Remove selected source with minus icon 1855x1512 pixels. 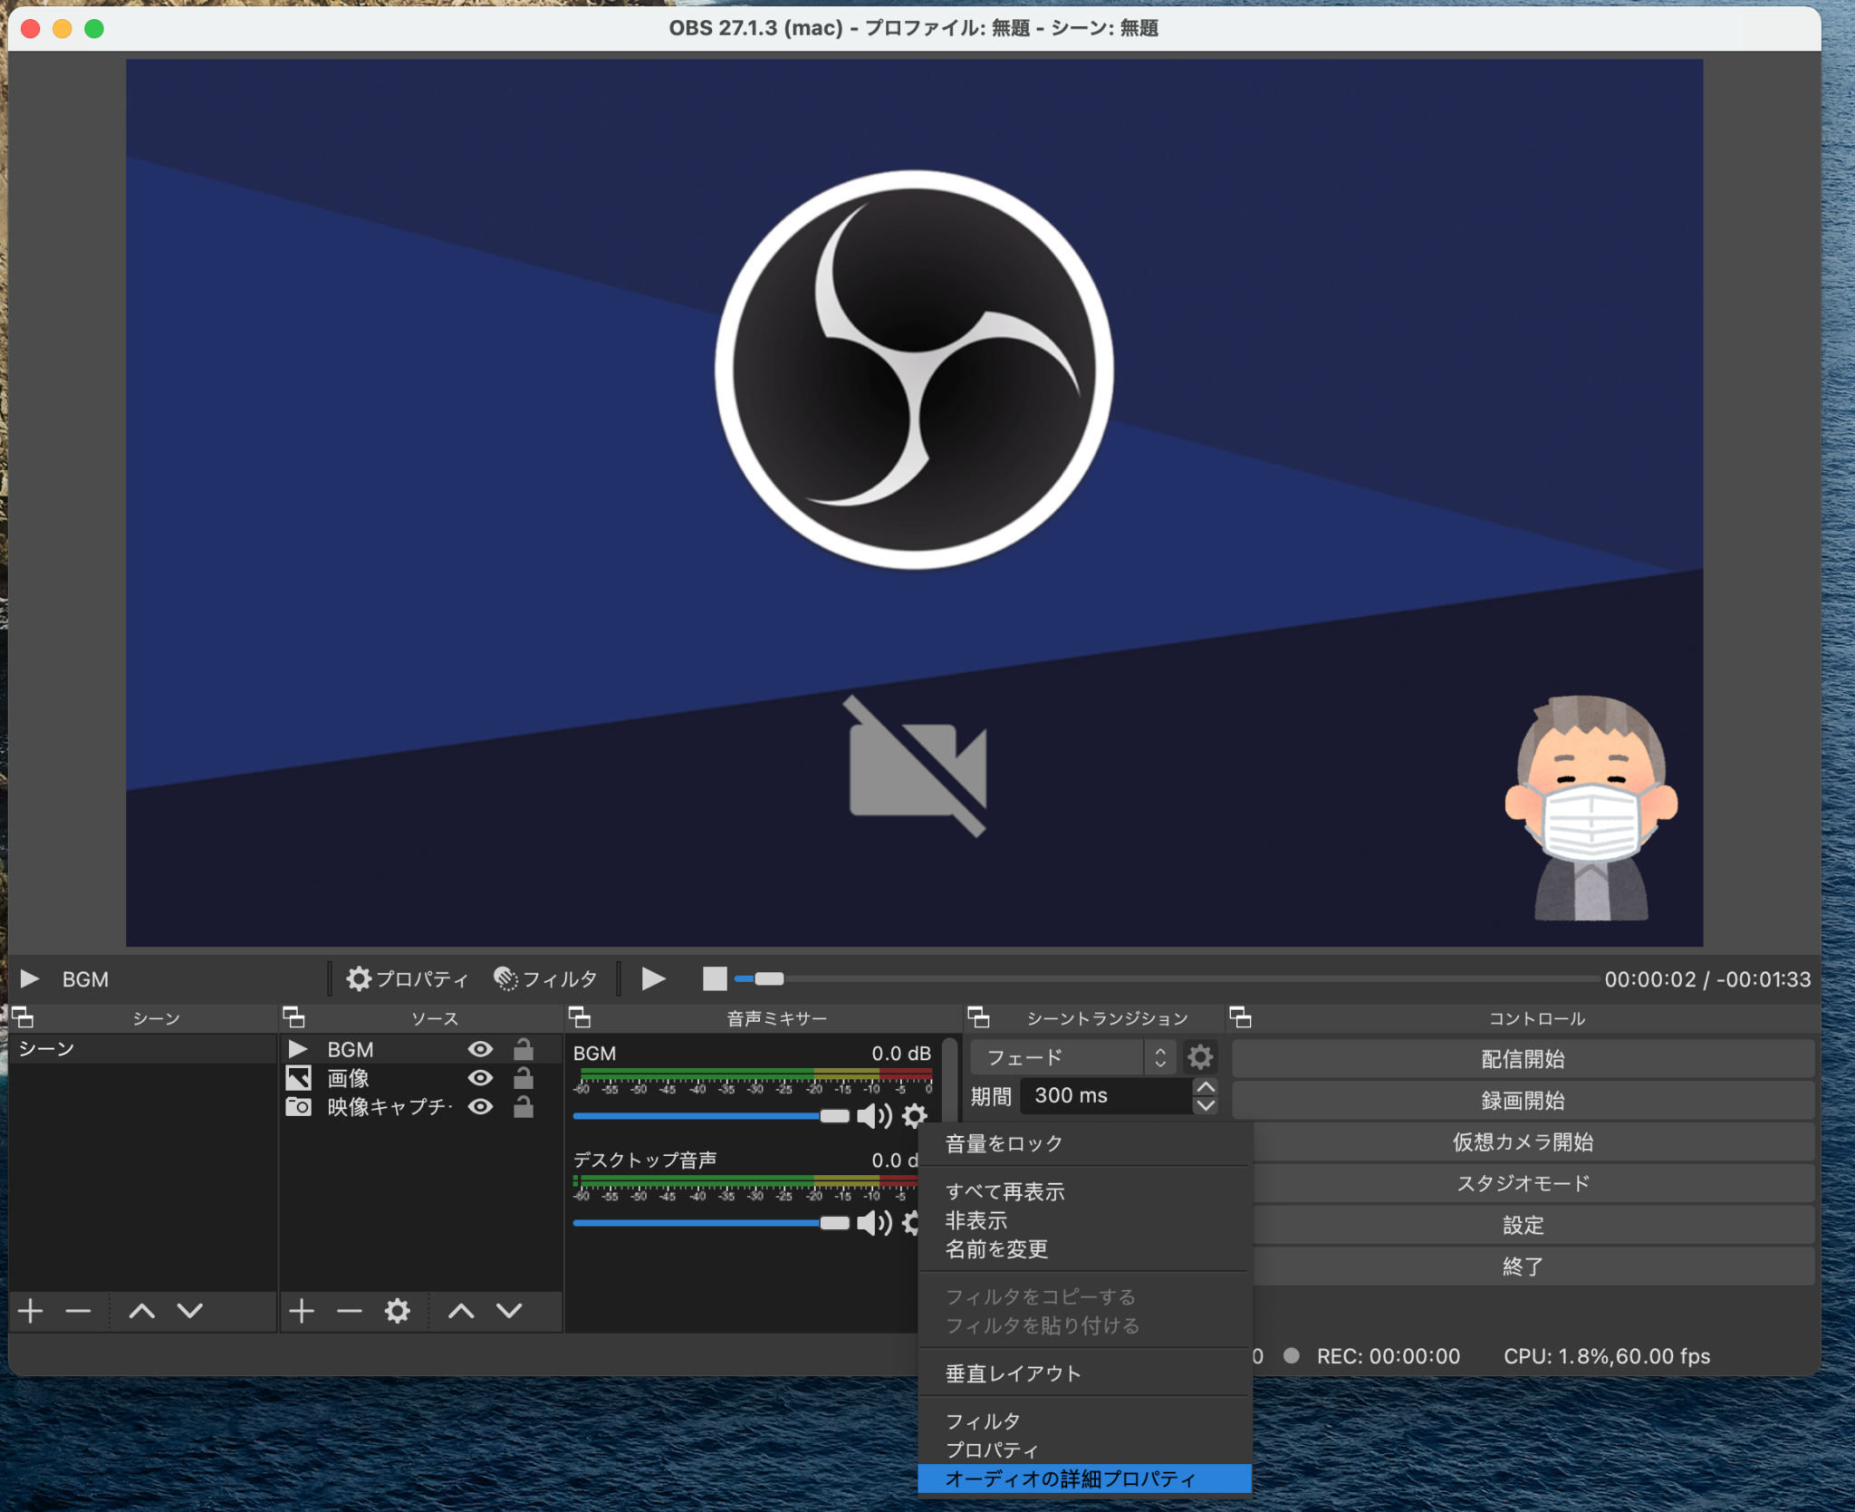tap(349, 1311)
